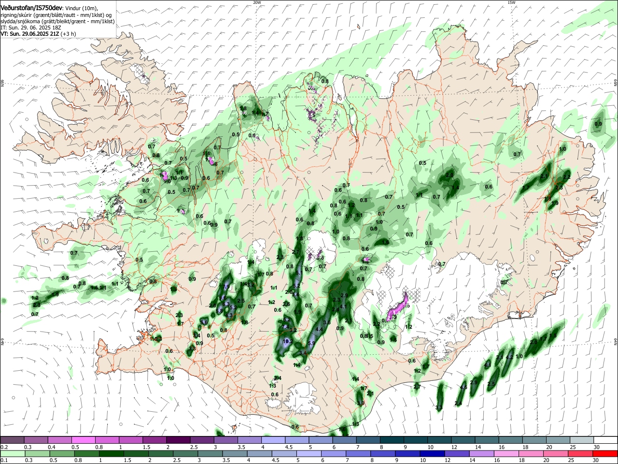Click the 20W longitude label at top
The width and height of the screenshot is (618, 464).
[257, 2]
